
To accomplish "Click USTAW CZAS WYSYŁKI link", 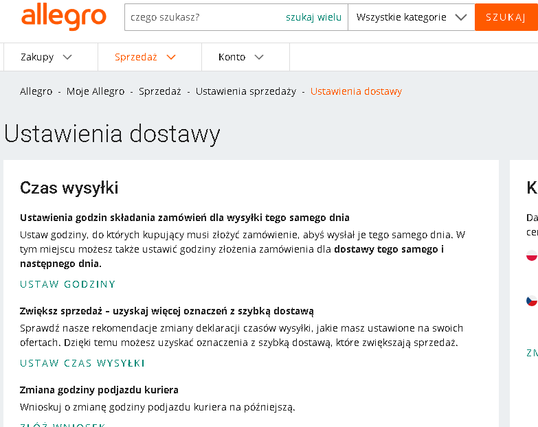I will [82, 363].
